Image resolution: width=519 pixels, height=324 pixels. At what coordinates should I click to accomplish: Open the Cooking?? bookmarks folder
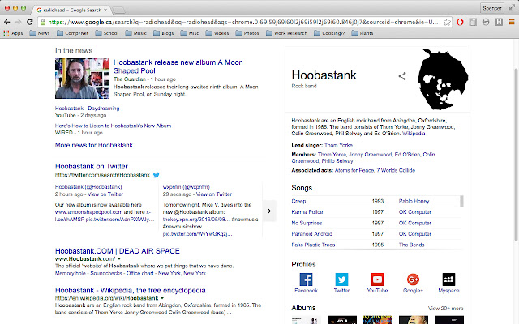point(329,33)
